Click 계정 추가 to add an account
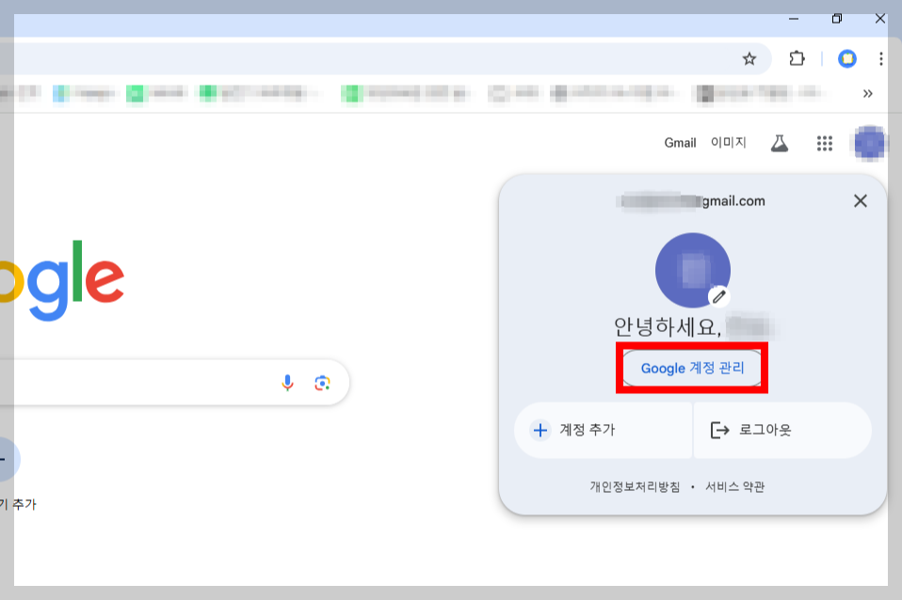 coord(603,430)
